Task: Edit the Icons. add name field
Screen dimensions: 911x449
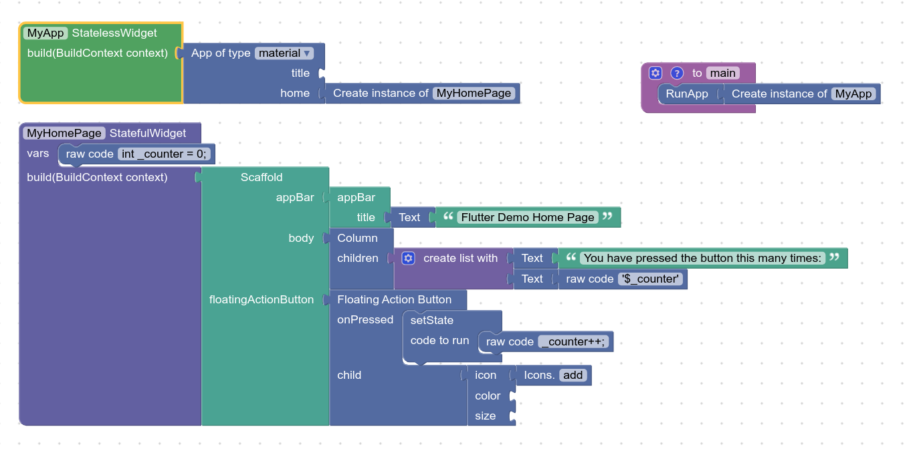Action: point(573,375)
